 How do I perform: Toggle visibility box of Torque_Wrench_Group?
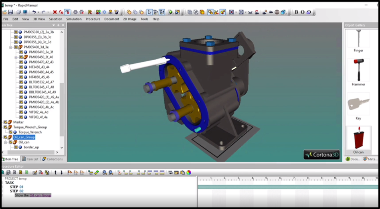pos(5,127)
